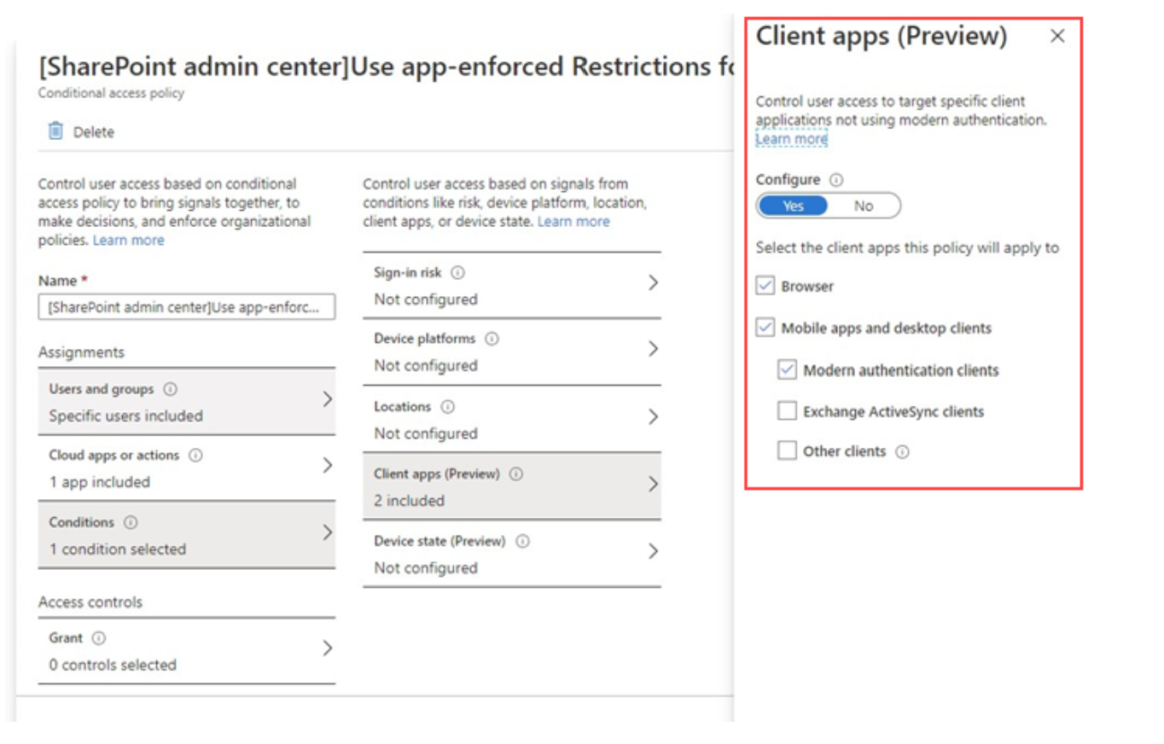Viewport: 1164px width, 744px height.
Task: Click the policy title heading text
Action: point(386,67)
